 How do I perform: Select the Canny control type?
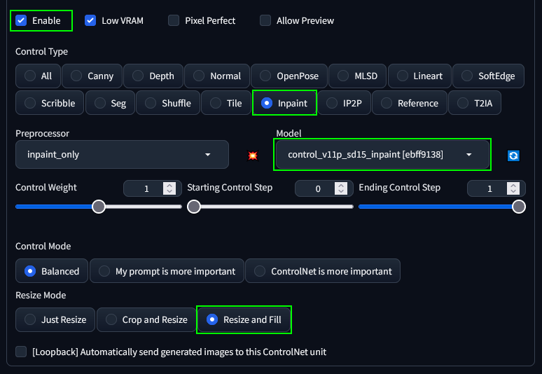(92, 76)
